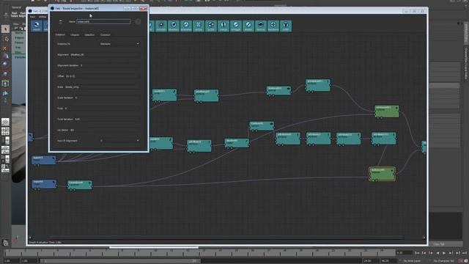This screenshot has height=264, width=469.
Task: Click the Offset parameter field
Action: 103,76
